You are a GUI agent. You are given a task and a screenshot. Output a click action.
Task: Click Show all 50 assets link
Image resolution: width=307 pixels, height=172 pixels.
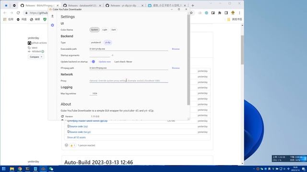click(x=76, y=138)
